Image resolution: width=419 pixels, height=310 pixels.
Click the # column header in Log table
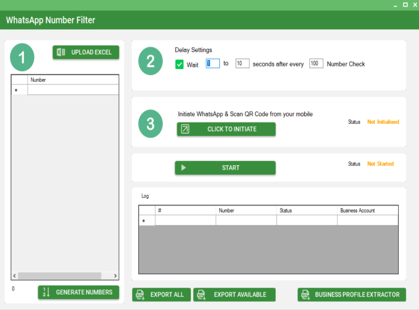(x=186, y=211)
